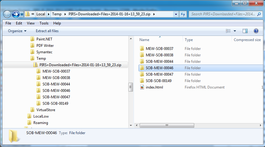Click the Back navigation arrow button
Viewport: 265px width, 147px height.
[x=7, y=14]
